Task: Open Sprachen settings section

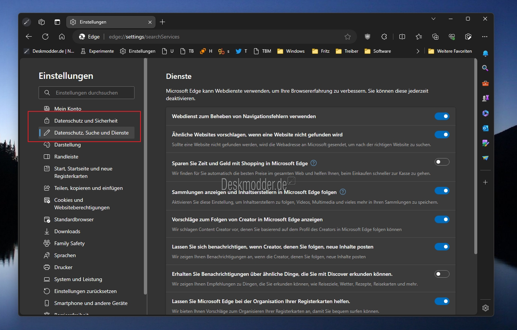Action: [x=87, y=255]
